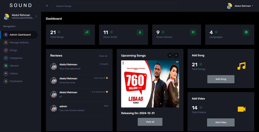
Task: Open Videos from the sidebar
Action: click(14, 73)
